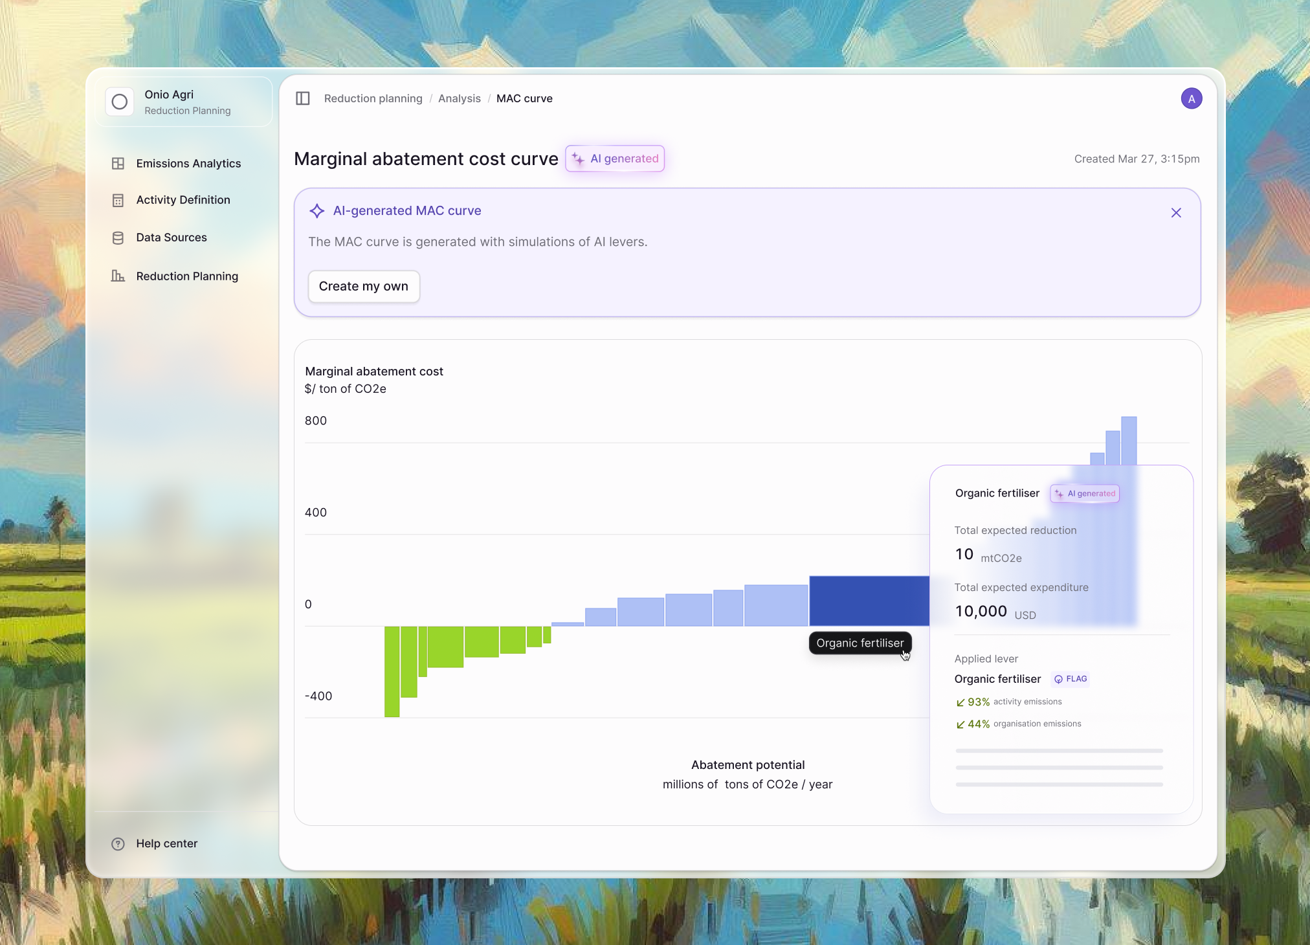Click the Help center icon
The image size is (1310, 945).
pos(119,843)
